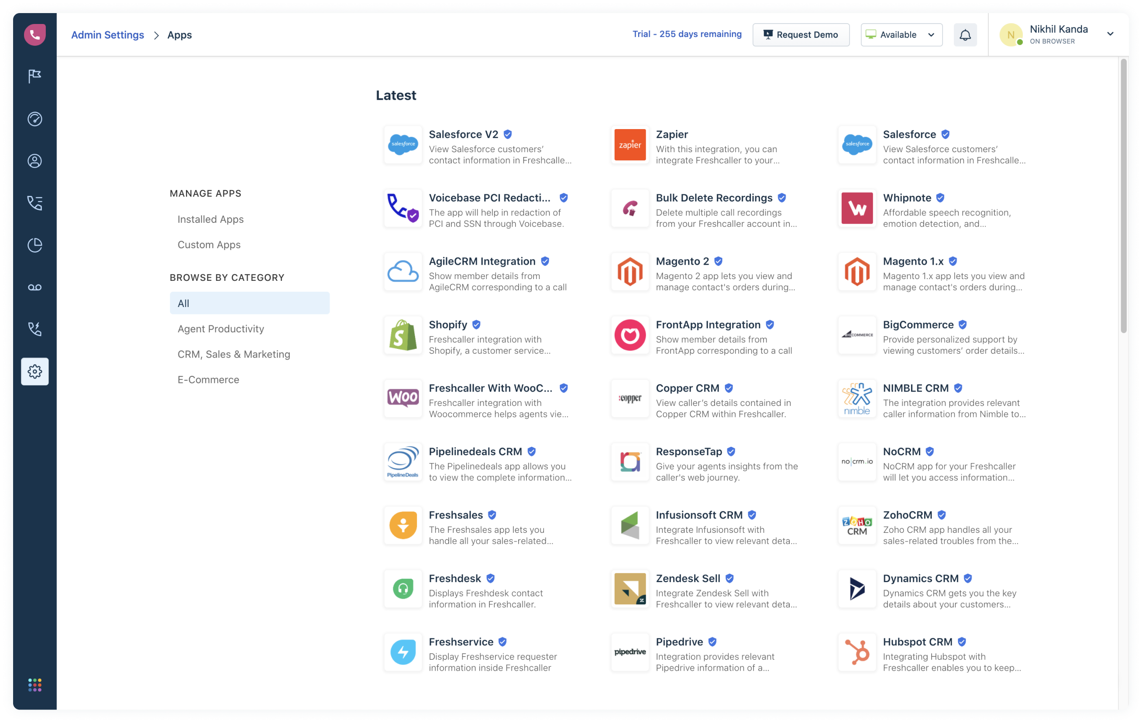The width and height of the screenshot is (1142, 723).
Task: Click the Zapier integration icon
Action: [630, 145]
